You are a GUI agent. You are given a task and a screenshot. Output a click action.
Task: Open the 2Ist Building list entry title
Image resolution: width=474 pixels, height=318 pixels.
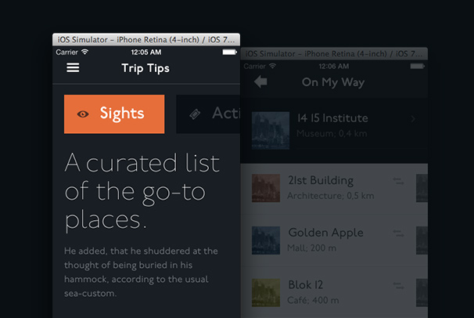point(321,181)
